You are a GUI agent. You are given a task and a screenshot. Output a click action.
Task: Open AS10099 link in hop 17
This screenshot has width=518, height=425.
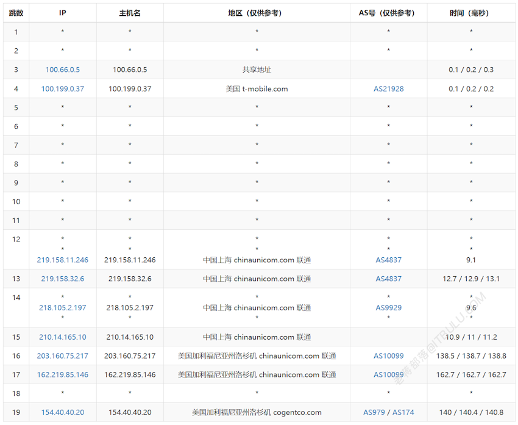(x=389, y=375)
